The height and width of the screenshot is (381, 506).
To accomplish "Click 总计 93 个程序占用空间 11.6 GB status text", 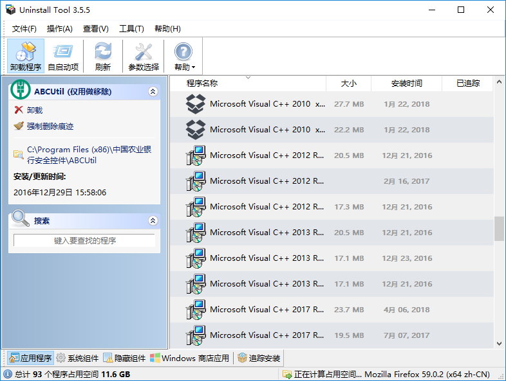I will coord(72,374).
